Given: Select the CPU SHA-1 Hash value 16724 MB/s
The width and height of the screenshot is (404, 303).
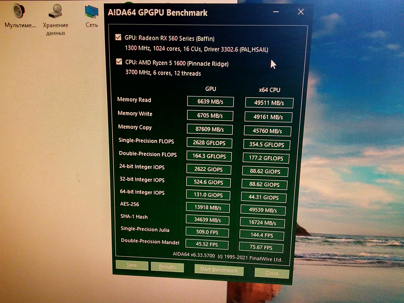Looking at the screenshot, I should (262, 222).
